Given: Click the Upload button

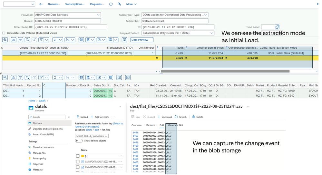Looking at the screenshot, I should click(82, 117).
